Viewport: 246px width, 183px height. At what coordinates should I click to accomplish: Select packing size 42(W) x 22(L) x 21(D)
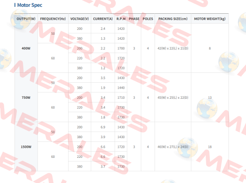click(173, 48)
